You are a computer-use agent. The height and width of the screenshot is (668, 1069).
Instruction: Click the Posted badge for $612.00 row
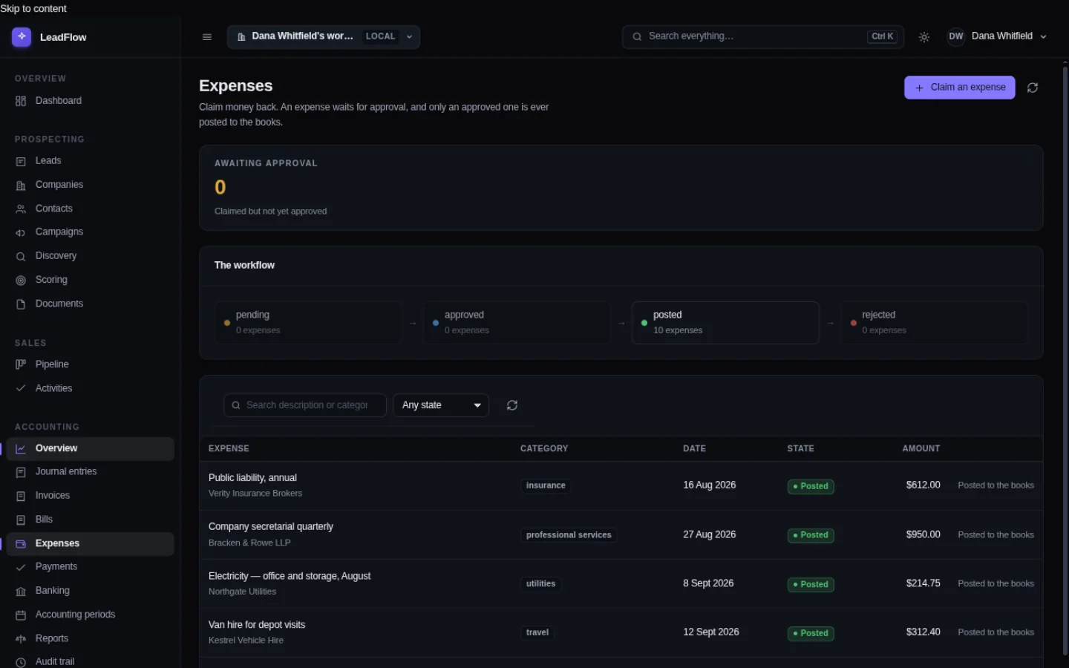pyautogui.click(x=811, y=487)
